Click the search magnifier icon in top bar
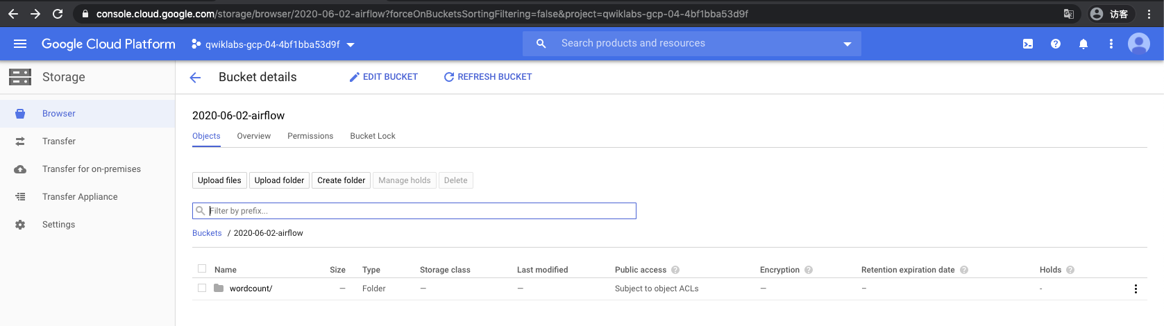 click(x=541, y=44)
